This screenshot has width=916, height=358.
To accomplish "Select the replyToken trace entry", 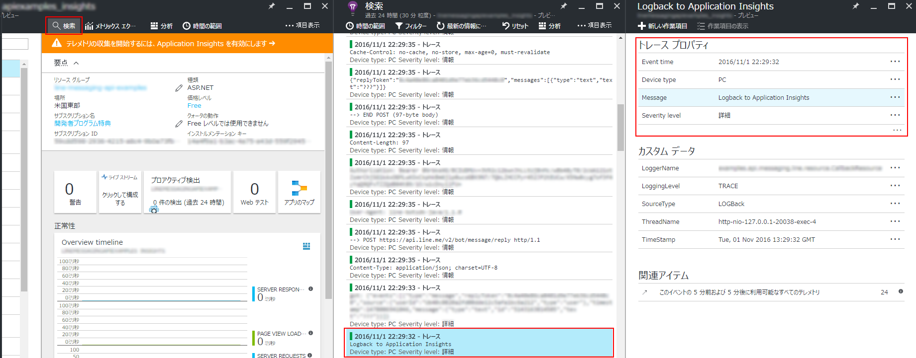I will pyautogui.click(x=480, y=83).
